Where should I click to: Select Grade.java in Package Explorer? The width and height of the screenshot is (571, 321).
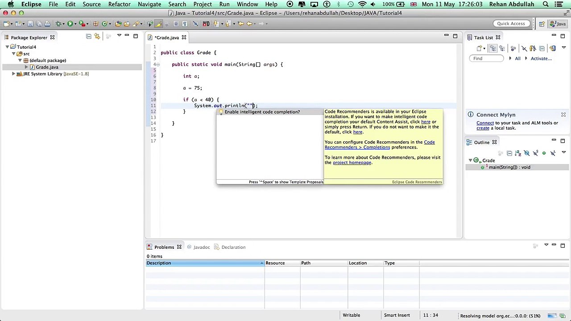(47, 67)
